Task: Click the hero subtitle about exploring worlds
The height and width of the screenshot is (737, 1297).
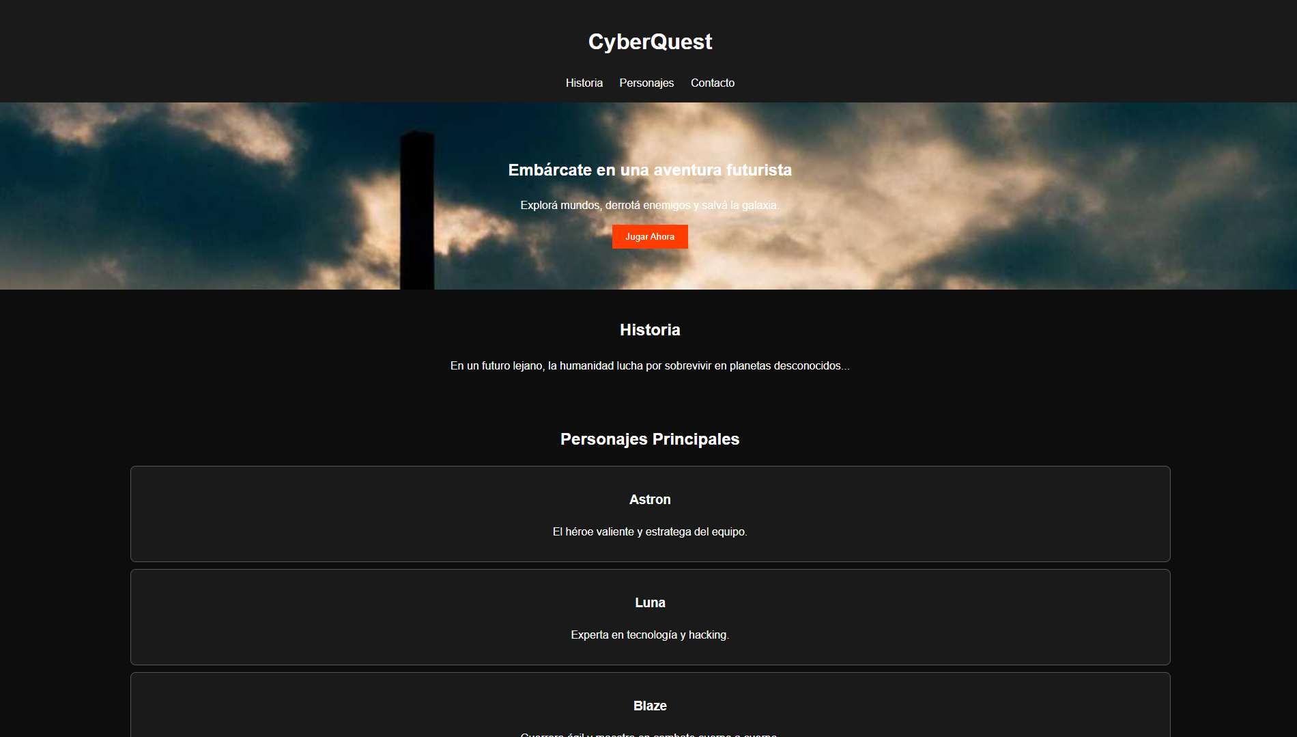Action: [650, 205]
